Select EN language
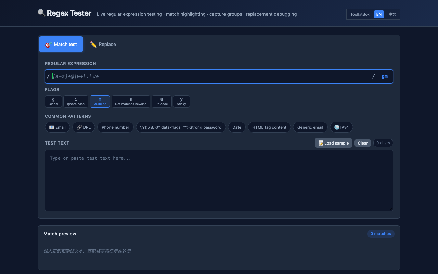This screenshot has width=438, height=274. coord(379,14)
